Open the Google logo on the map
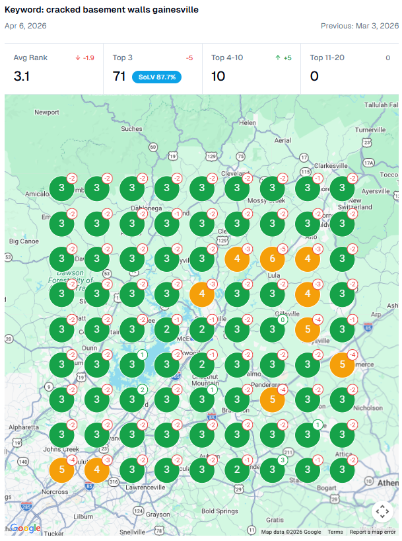This screenshot has width=402, height=541. [25, 528]
